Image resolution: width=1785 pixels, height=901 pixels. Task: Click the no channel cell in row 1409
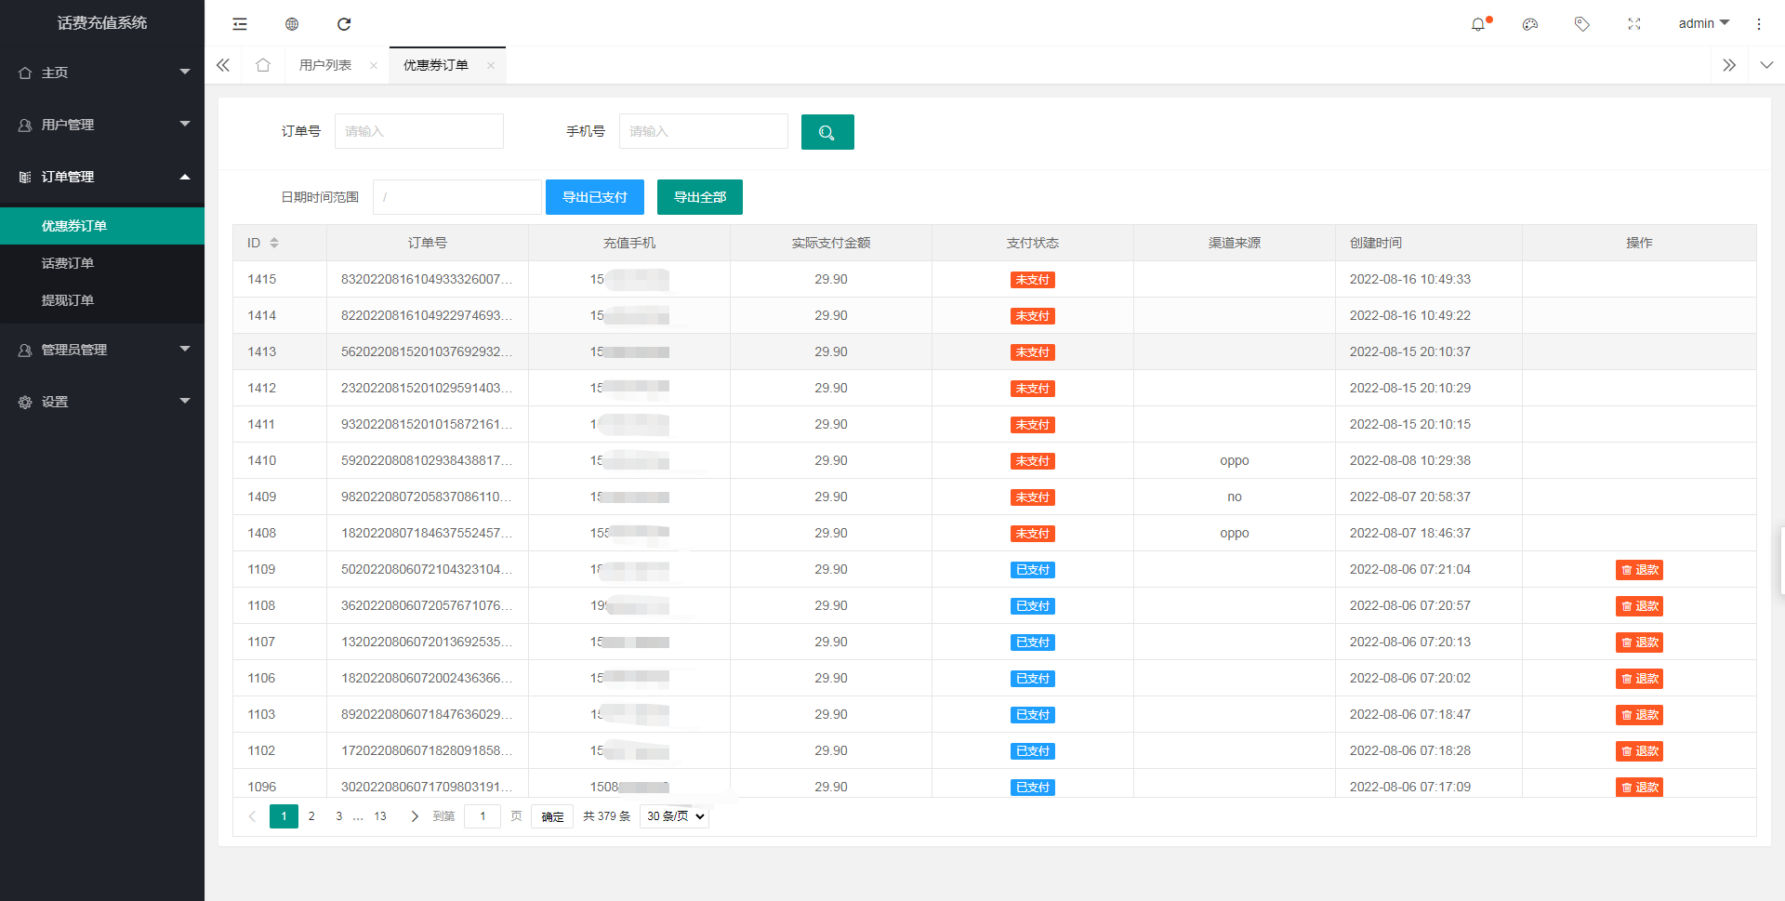(1234, 497)
